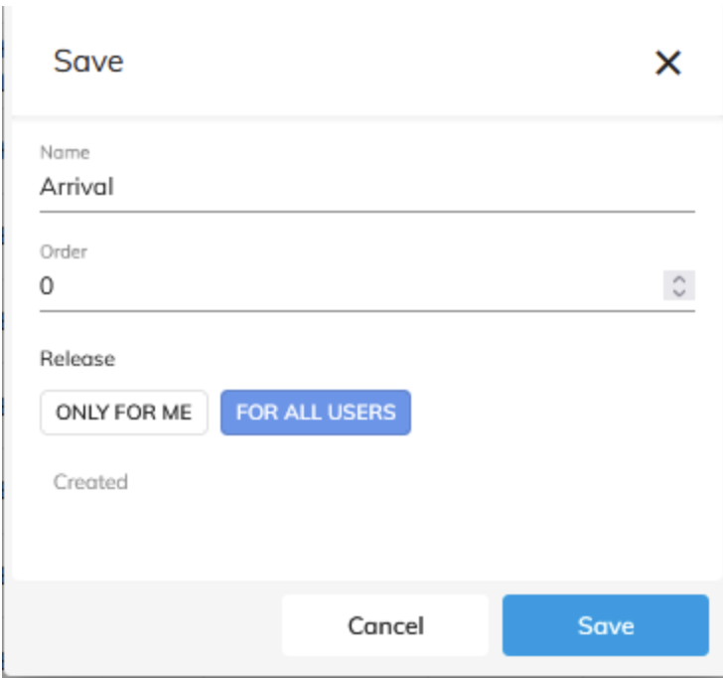Click the Order spinner control
723x678 pixels.
pos(679,286)
